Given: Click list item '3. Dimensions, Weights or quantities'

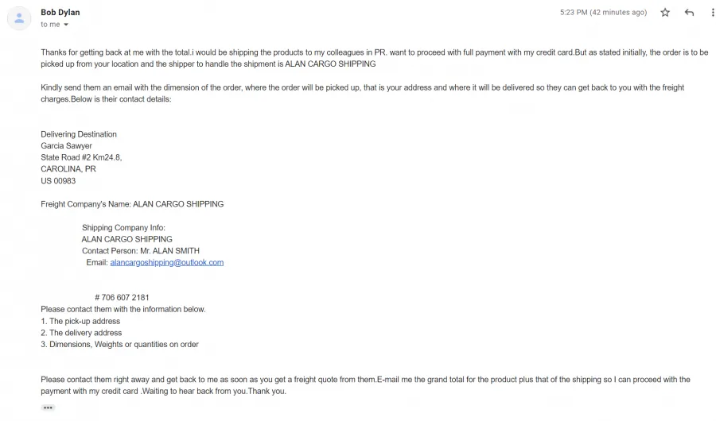Looking at the screenshot, I should pyautogui.click(x=119, y=345).
